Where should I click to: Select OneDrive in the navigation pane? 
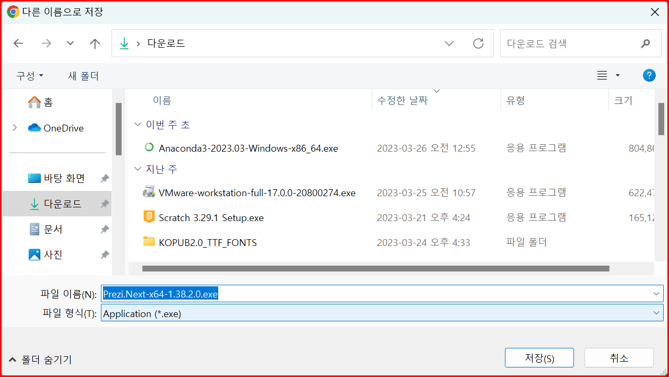(x=56, y=128)
